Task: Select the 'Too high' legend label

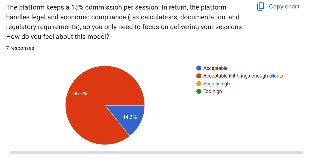Action: coord(212,91)
